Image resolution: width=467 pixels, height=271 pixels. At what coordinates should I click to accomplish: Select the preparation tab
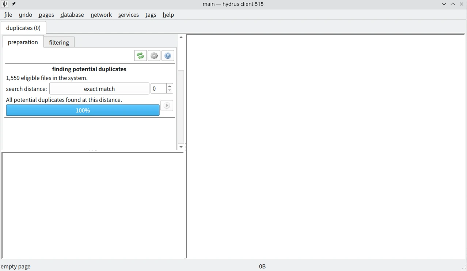(23, 42)
